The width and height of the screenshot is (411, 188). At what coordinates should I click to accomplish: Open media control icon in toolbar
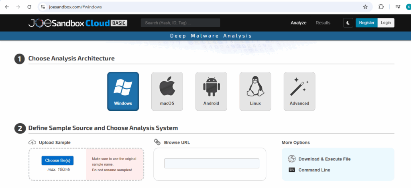[398, 7]
